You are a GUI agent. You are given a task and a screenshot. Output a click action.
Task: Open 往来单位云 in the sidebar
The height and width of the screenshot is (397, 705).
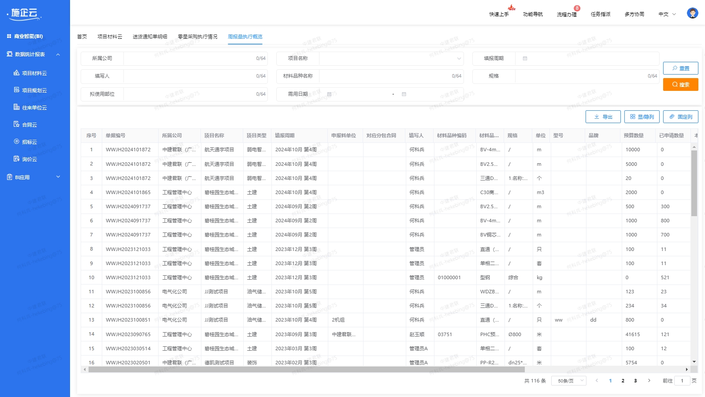[34, 108]
